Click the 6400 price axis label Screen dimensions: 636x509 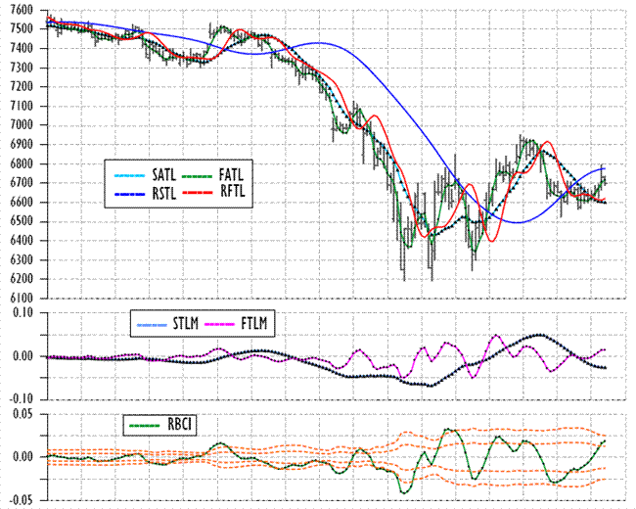click(22, 241)
